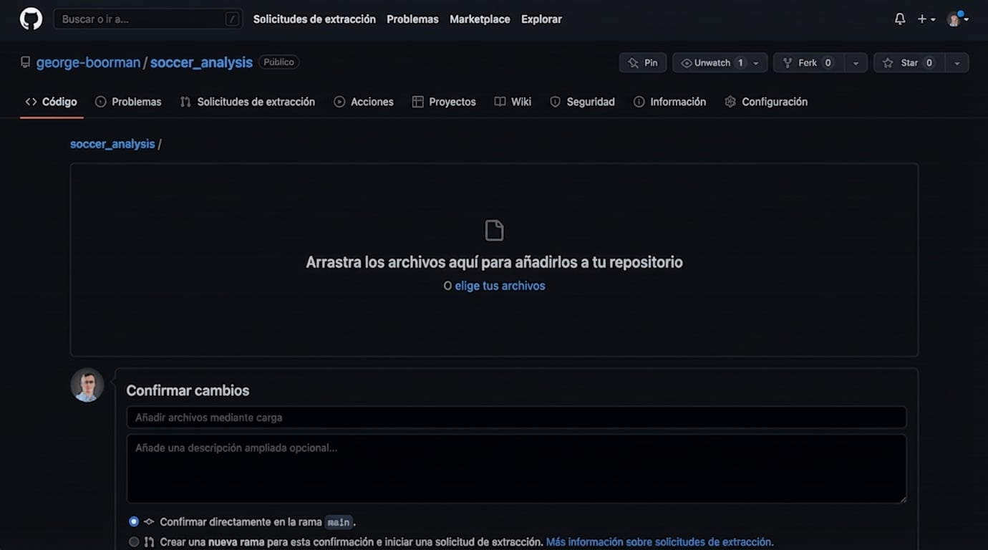The height and width of the screenshot is (550, 988).
Task: Star the repository
Action: (909, 63)
